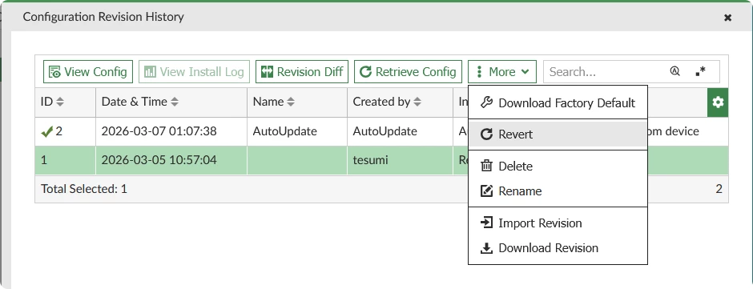Screen dimensions: 753x289
Task: Click the Total Selected: 1 status text
Action: point(84,189)
